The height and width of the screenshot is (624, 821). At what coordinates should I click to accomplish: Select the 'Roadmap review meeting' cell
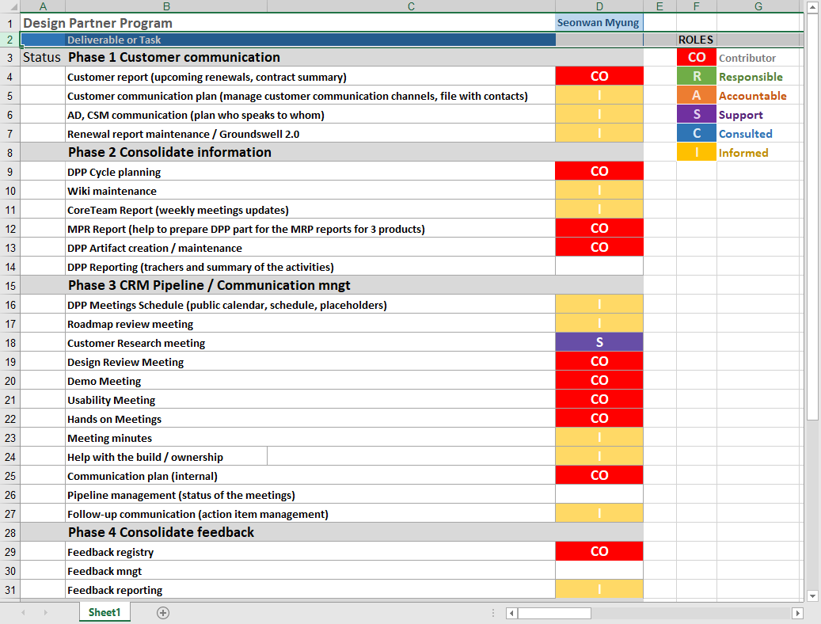[x=310, y=324]
